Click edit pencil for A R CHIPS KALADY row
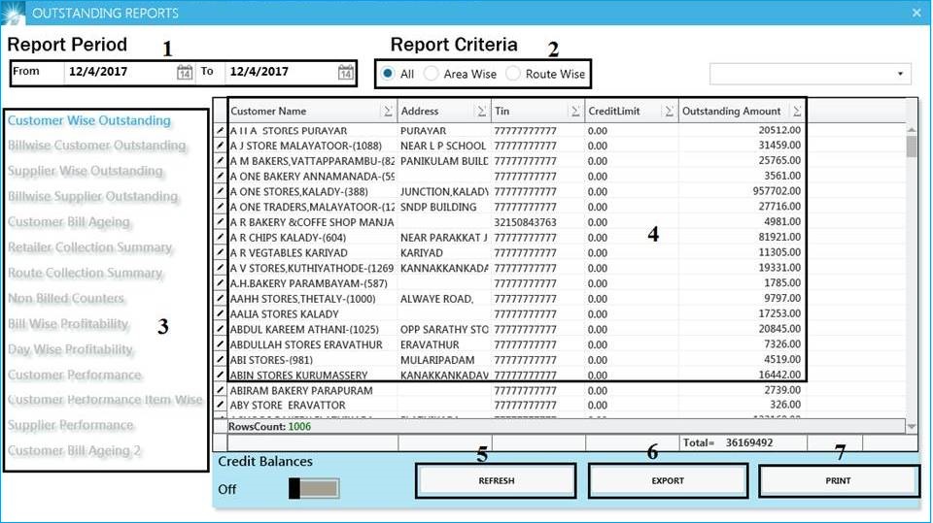 221,237
